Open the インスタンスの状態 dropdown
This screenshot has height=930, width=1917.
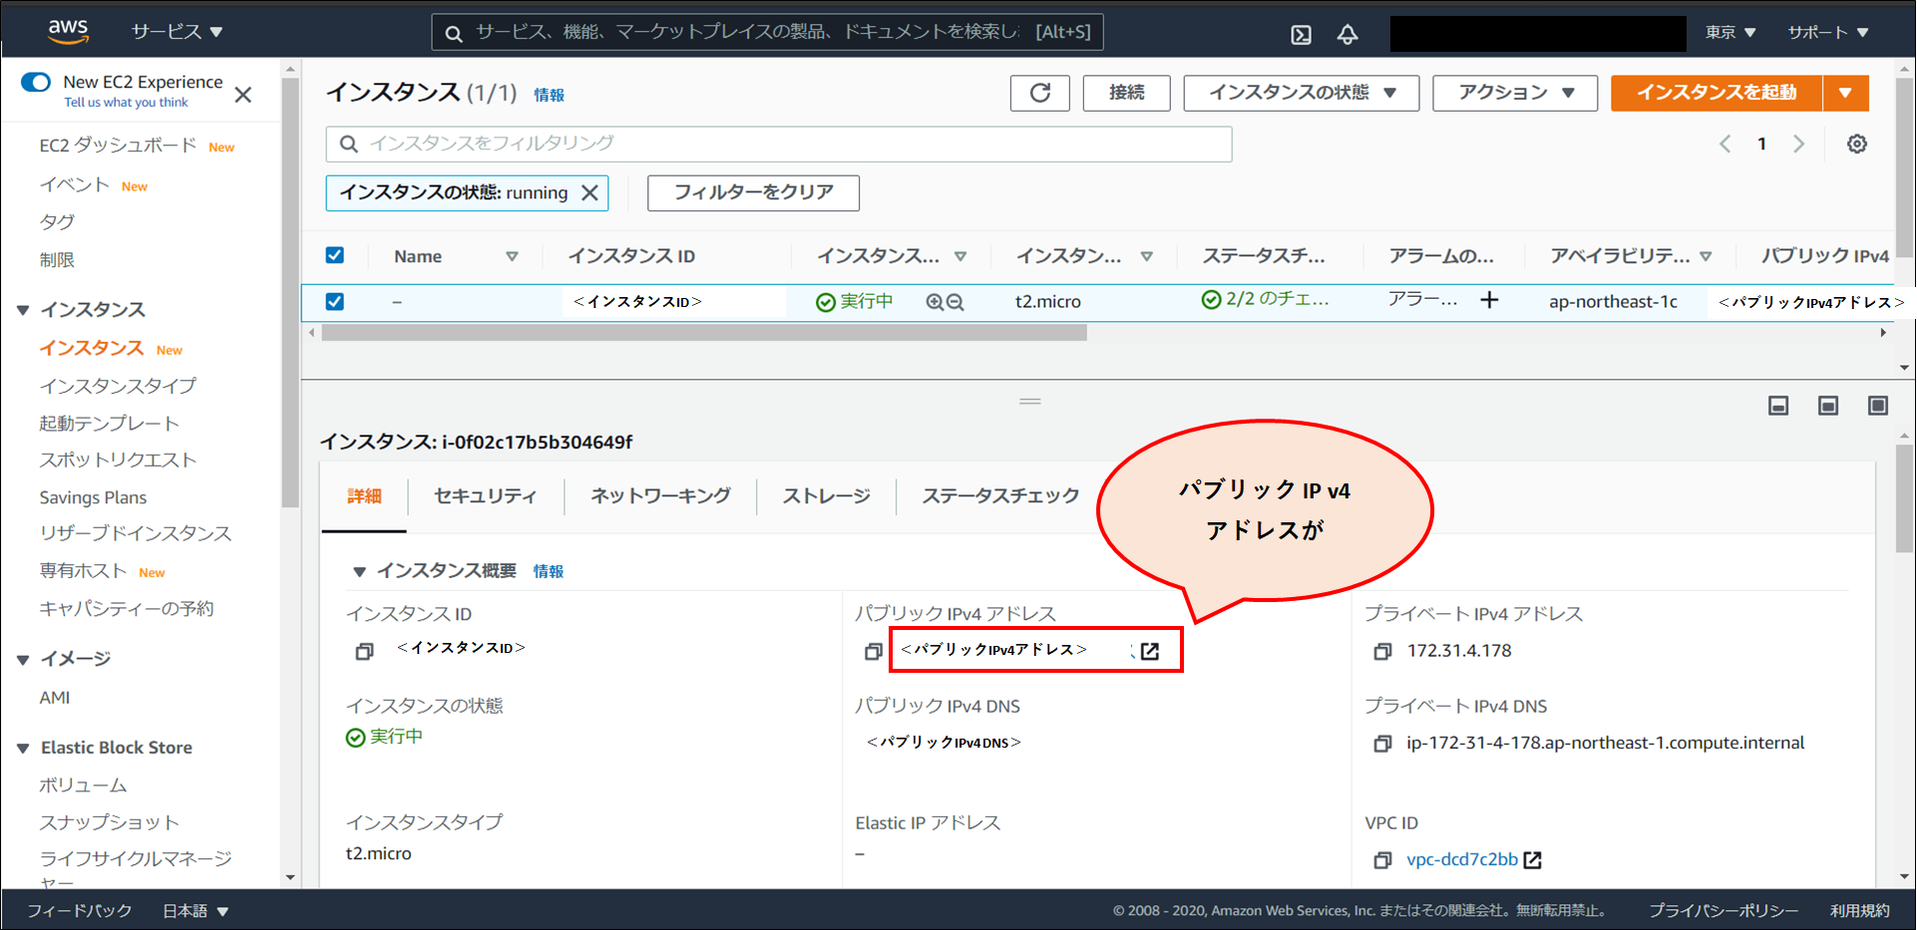[x=1302, y=93]
